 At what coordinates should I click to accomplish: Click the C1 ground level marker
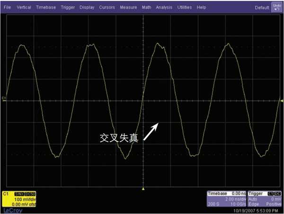point(4,98)
